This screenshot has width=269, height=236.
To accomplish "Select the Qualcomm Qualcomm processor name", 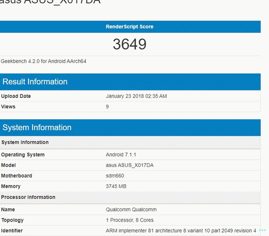I will (131, 210).
